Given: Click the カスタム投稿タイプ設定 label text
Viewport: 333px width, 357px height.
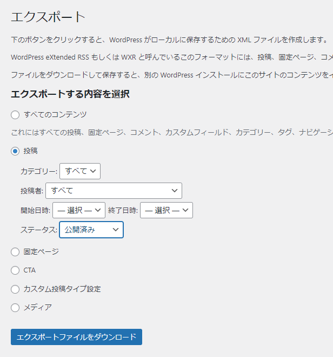Looking at the screenshot, I should click(x=62, y=289).
